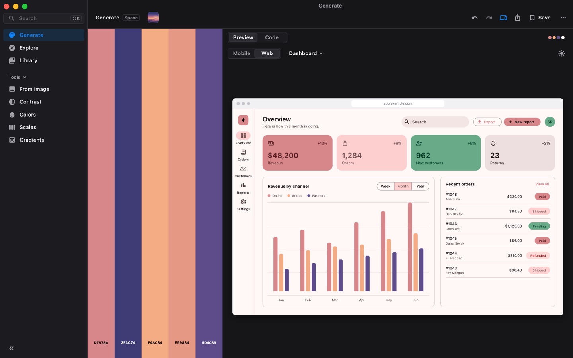Image resolution: width=573 pixels, height=358 pixels.
Task: Collapse the sidebar with double chevron
Action: (11, 348)
